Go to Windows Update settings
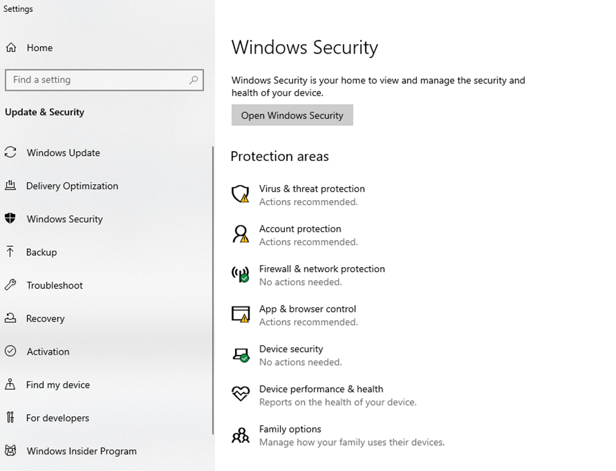Screen dimensions: 616x471 [63, 153]
